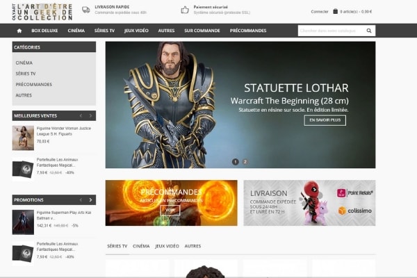Switch to slide 2 of the banner

[x=245, y=162]
